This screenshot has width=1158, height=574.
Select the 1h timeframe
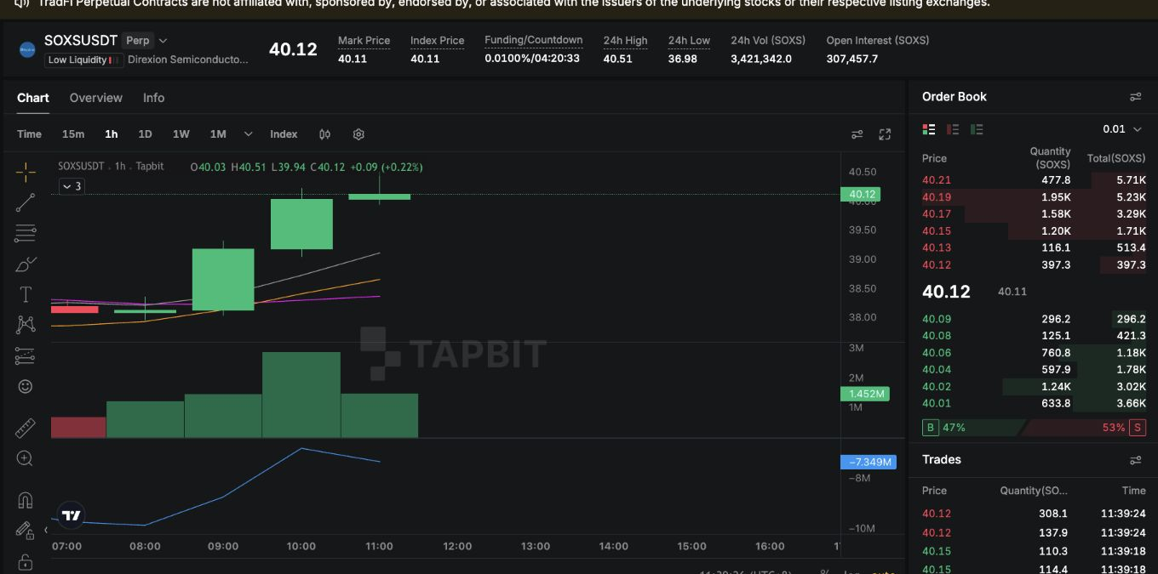pyautogui.click(x=112, y=134)
